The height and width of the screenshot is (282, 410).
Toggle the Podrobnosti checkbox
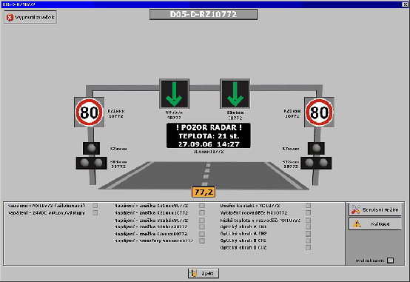pyautogui.click(x=390, y=261)
